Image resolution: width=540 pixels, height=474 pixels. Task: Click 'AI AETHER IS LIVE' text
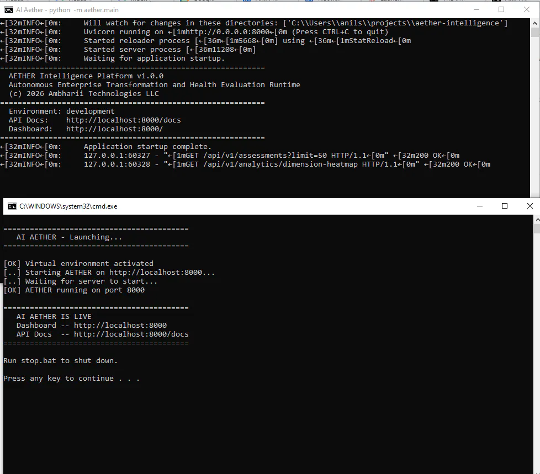click(54, 317)
